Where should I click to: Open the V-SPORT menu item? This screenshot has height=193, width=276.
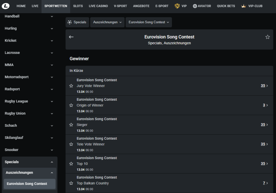click(120, 6)
